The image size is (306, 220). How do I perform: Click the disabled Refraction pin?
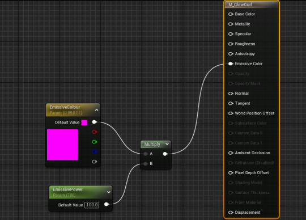(231, 163)
